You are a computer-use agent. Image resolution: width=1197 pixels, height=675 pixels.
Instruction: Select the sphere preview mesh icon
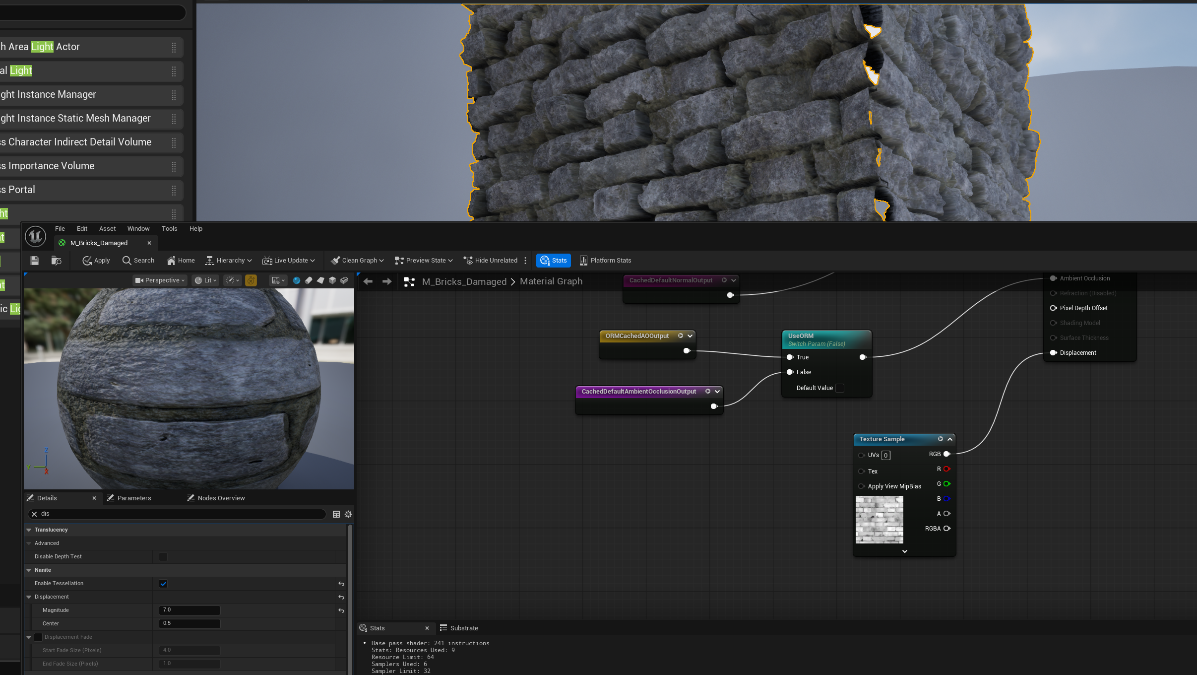296,280
